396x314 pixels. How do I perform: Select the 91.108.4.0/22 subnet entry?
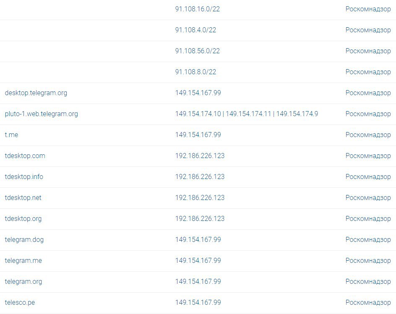click(x=195, y=30)
